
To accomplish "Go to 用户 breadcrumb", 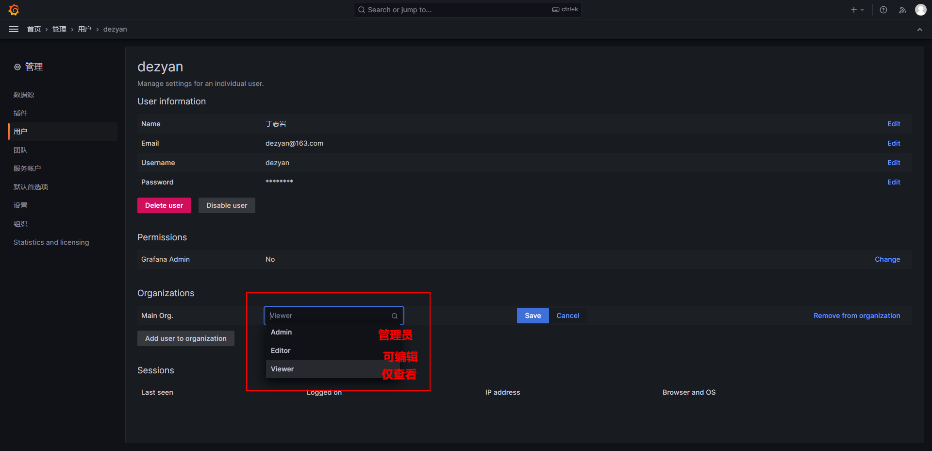I will click(84, 29).
